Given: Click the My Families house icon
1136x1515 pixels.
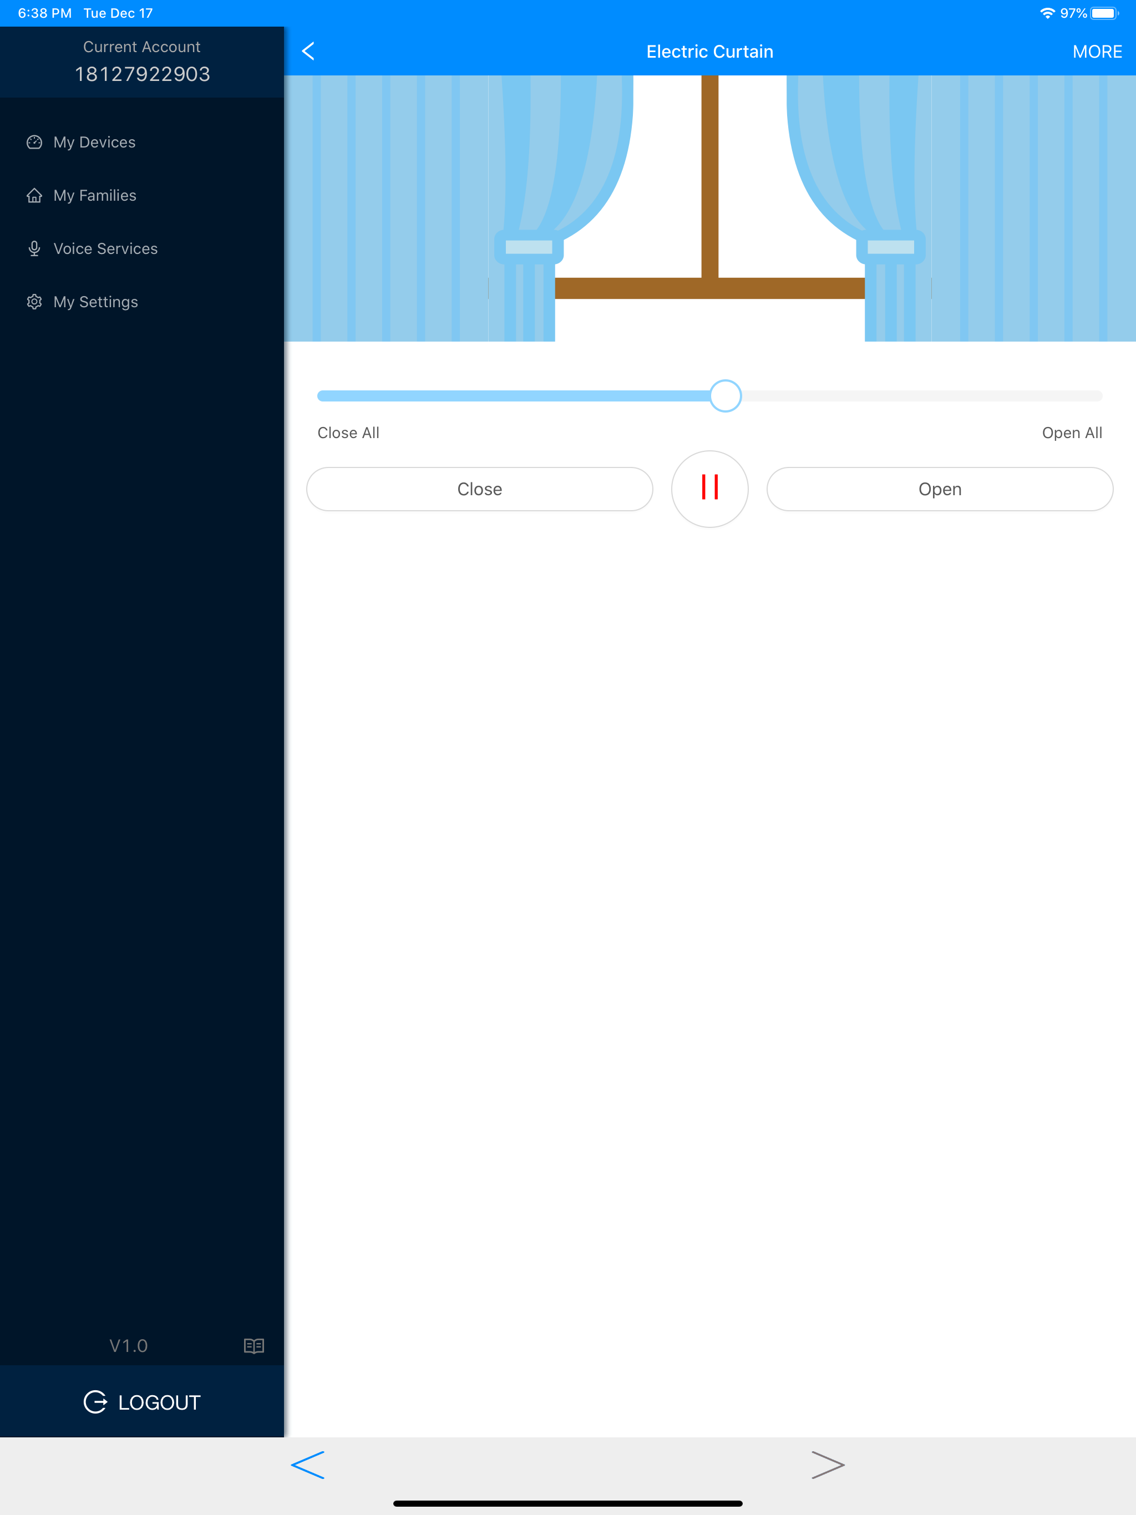Looking at the screenshot, I should coord(34,195).
